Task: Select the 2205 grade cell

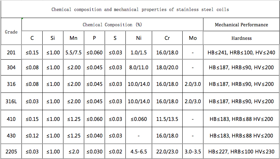Action: coord(11,151)
